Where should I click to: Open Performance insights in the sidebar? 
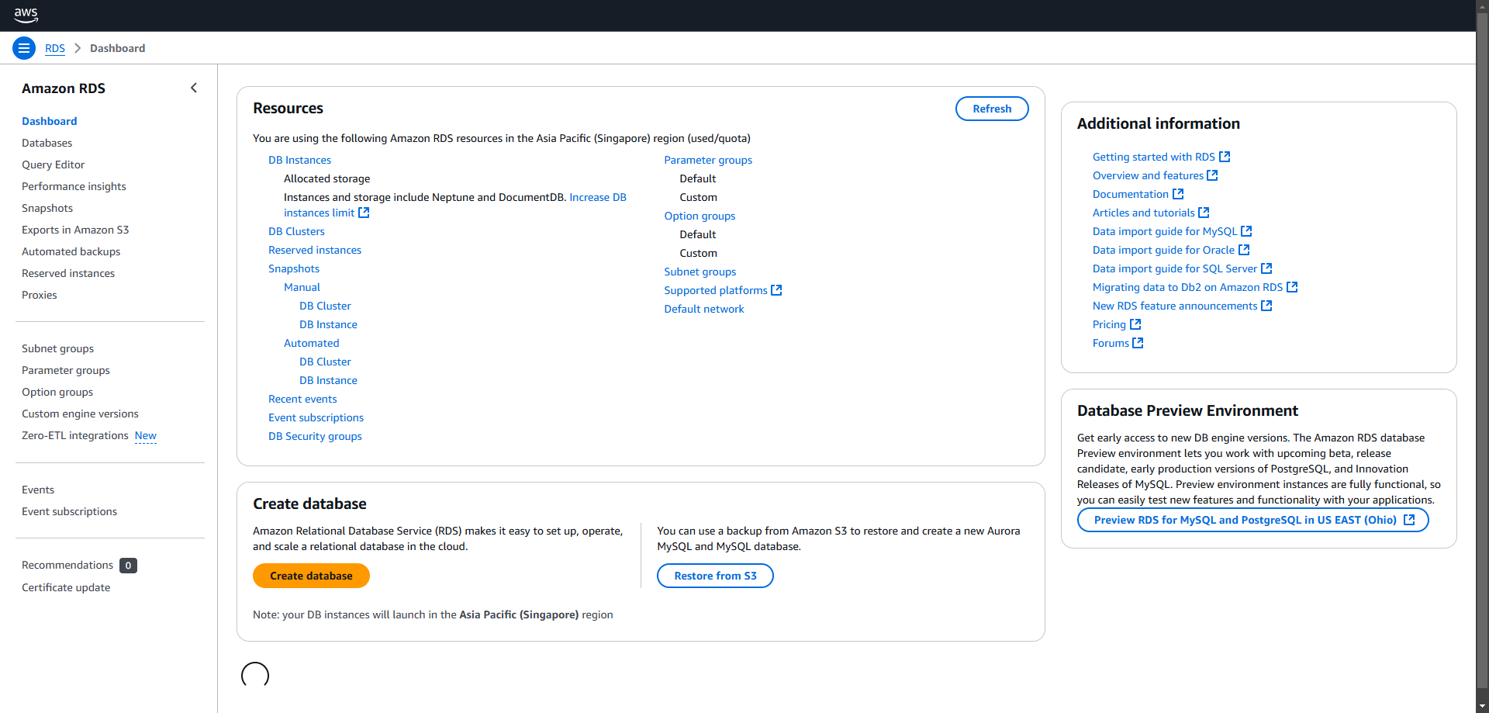tap(74, 186)
